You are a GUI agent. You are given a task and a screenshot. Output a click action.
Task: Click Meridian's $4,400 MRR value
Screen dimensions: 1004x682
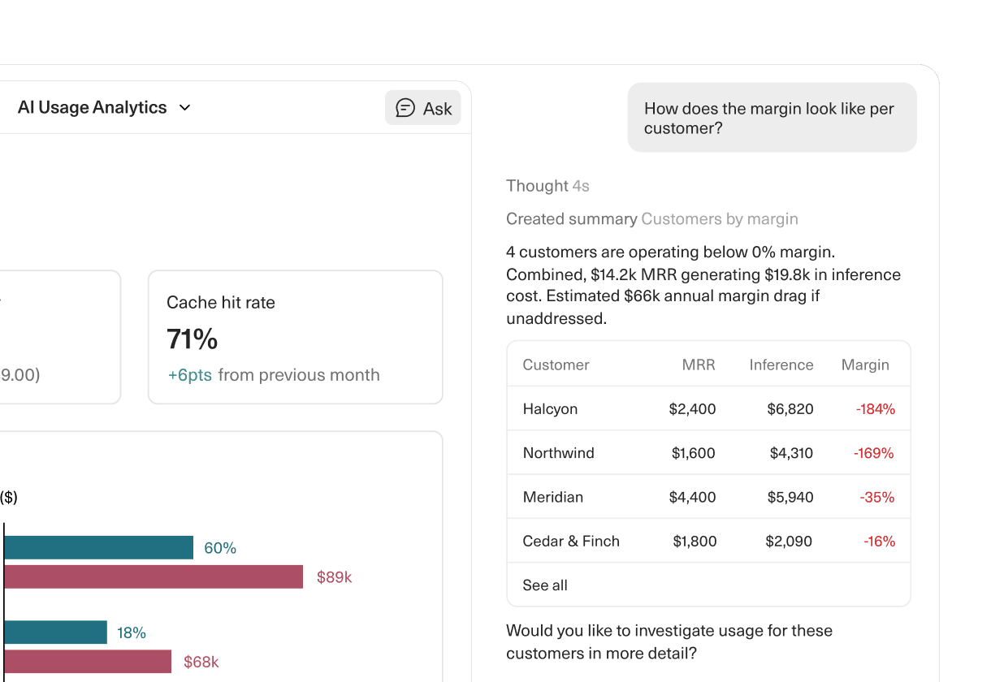(x=692, y=497)
